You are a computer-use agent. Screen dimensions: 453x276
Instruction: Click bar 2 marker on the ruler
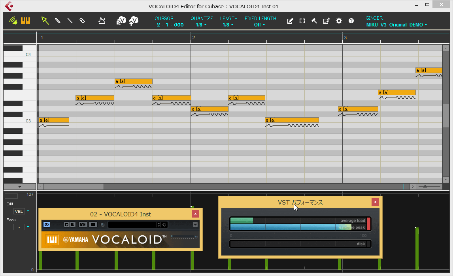click(x=194, y=38)
